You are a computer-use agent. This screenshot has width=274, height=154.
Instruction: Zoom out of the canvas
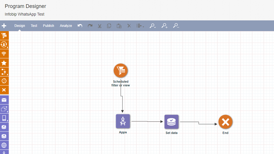pyautogui.click(x=176, y=26)
